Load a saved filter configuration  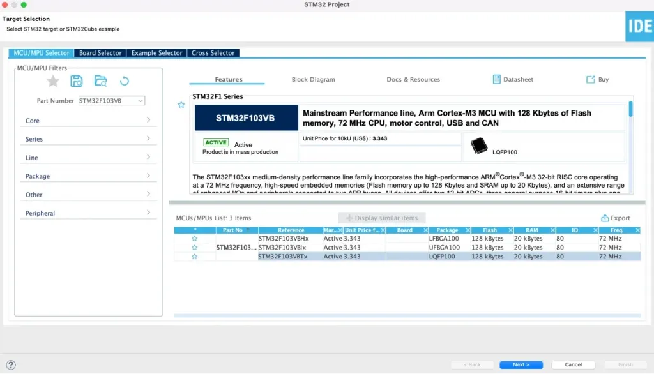pos(101,80)
